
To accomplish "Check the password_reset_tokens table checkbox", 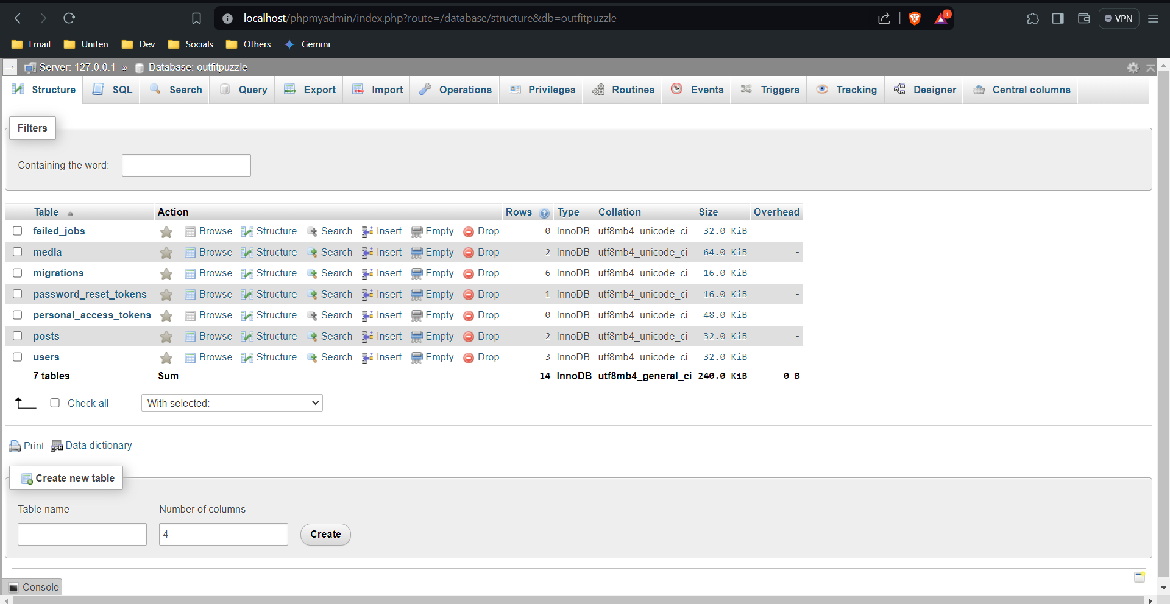I will click(x=18, y=294).
